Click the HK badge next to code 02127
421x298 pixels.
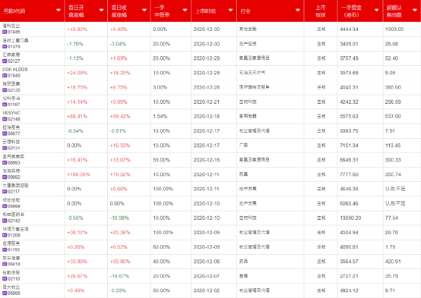[5, 61]
